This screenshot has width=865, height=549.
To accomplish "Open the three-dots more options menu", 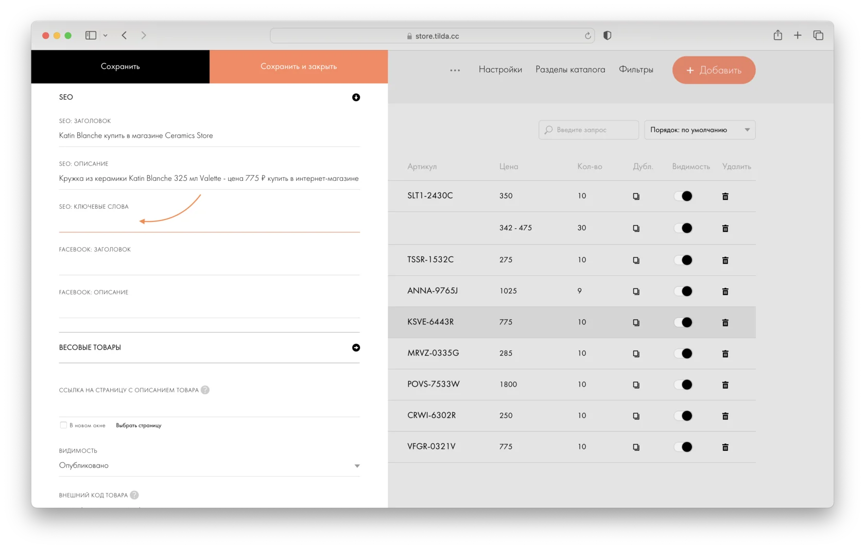I will [455, 70].
